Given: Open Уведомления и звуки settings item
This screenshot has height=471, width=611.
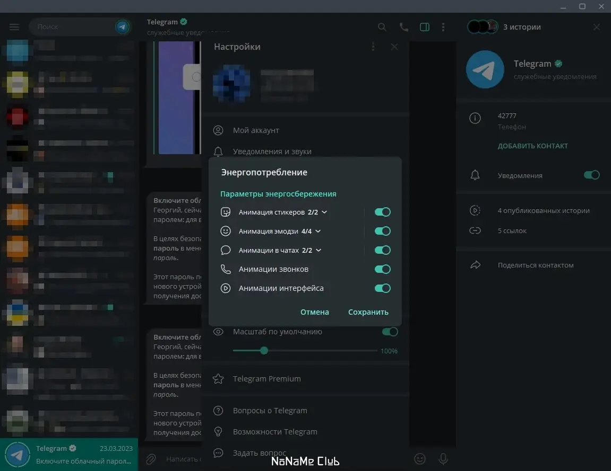Looking at the screenshot, I should [x=306, y=152].
